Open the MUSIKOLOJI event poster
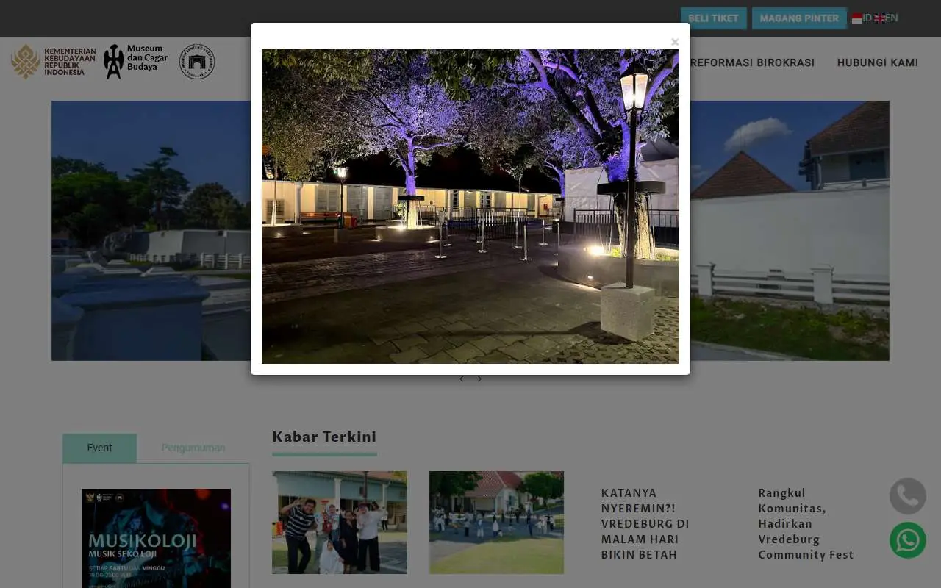941x588 pixels. click(x=156, y=538)
